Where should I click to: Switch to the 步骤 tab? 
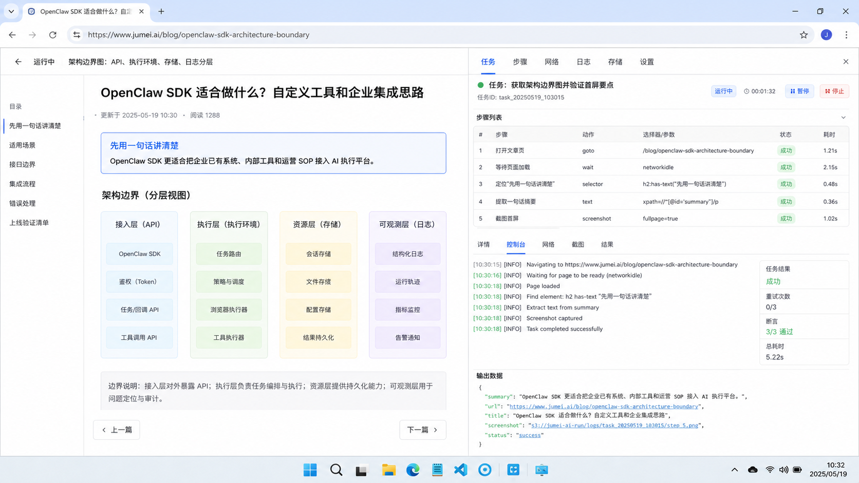click(x=520, y=62)
